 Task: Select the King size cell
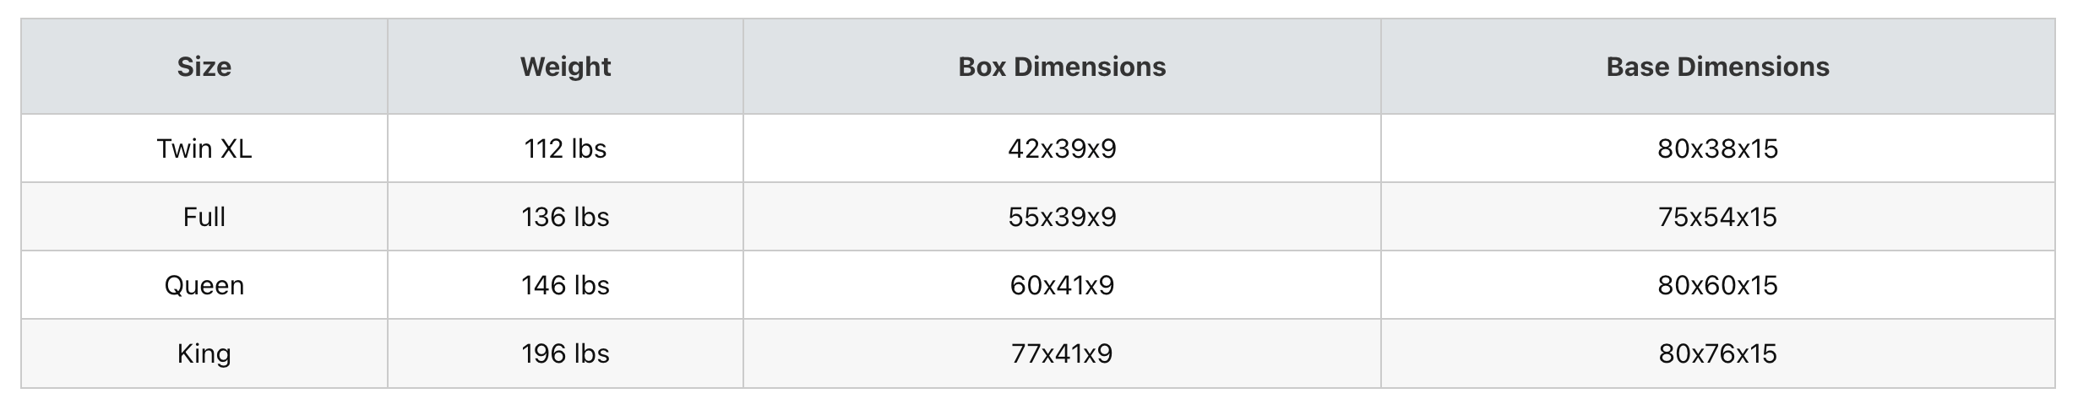coord(204,353)
